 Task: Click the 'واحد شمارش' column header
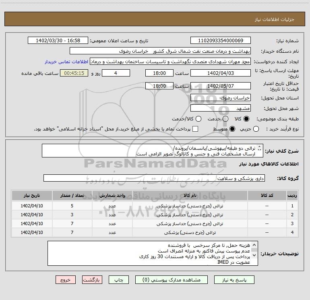pos(112,196)
